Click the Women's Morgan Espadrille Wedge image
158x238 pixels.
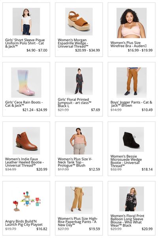(79, 21)
